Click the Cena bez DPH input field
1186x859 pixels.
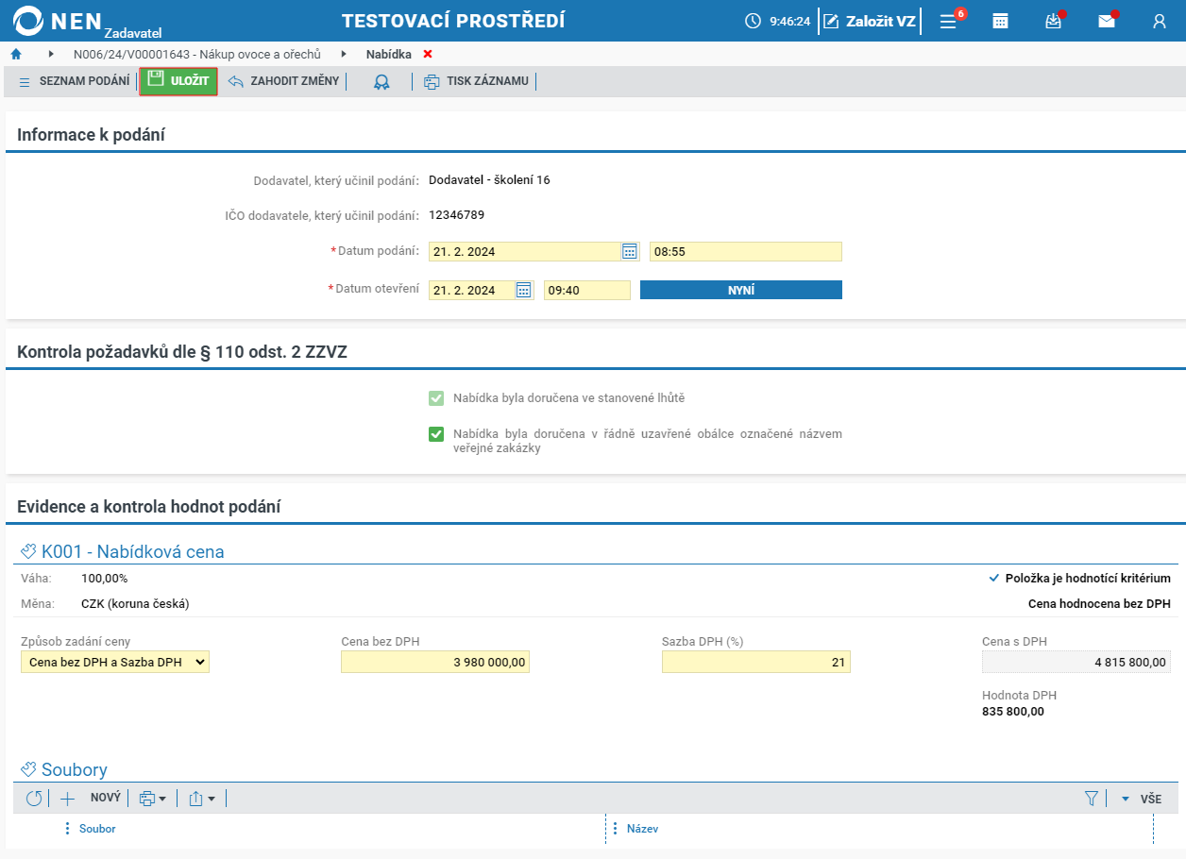point(435,663)
